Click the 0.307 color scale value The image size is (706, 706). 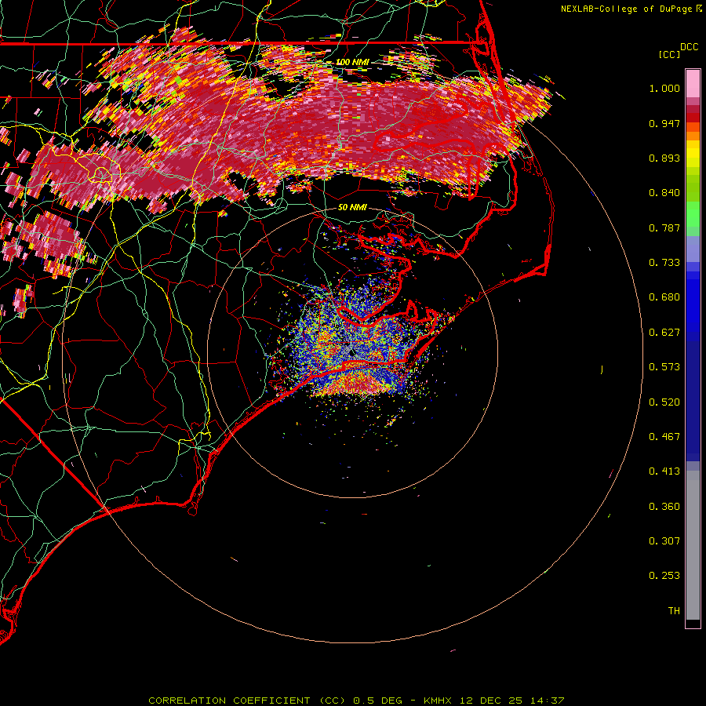664,541
